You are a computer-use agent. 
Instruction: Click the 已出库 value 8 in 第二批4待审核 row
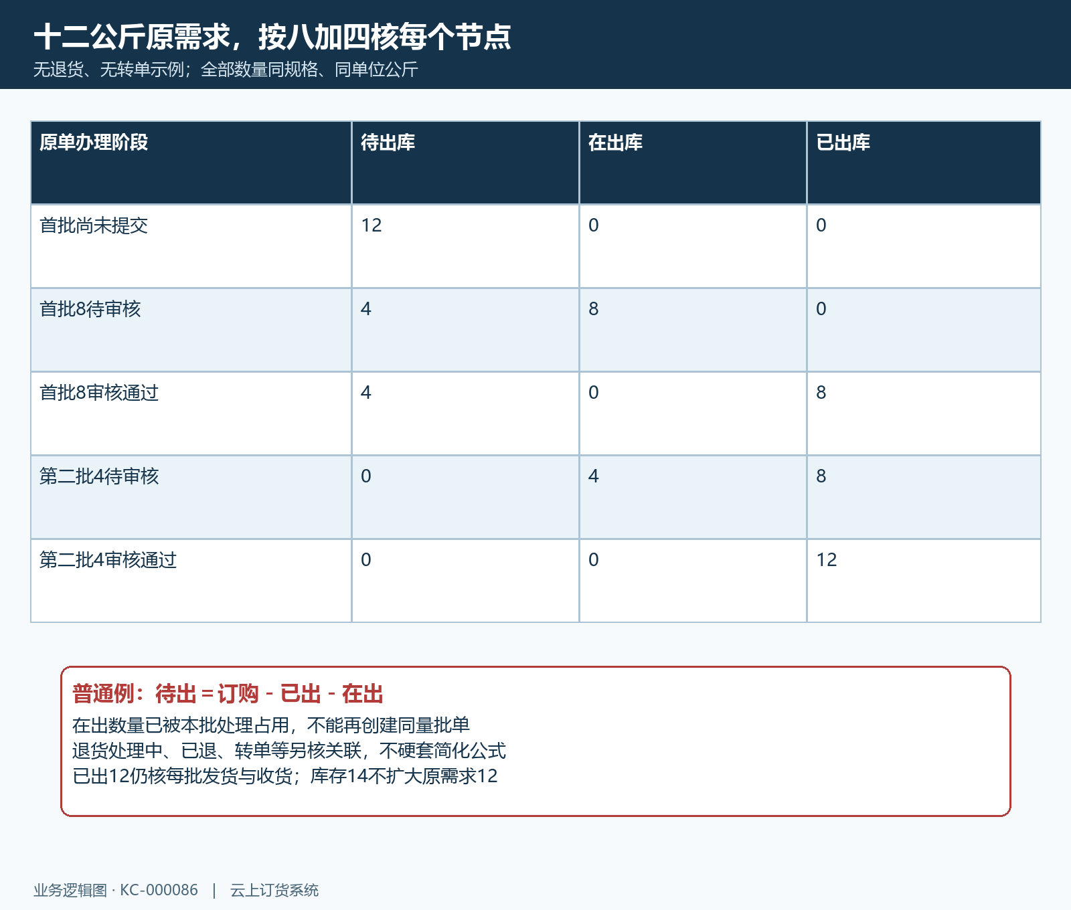[821, 476]
